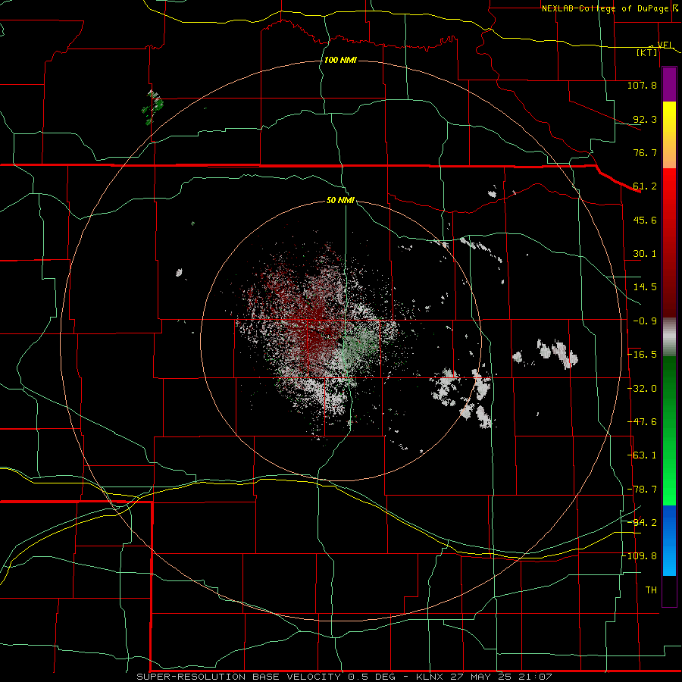Screen dimensions: 682x682
Task: Click the 45.6 legend value
Action: pos(645,220)
